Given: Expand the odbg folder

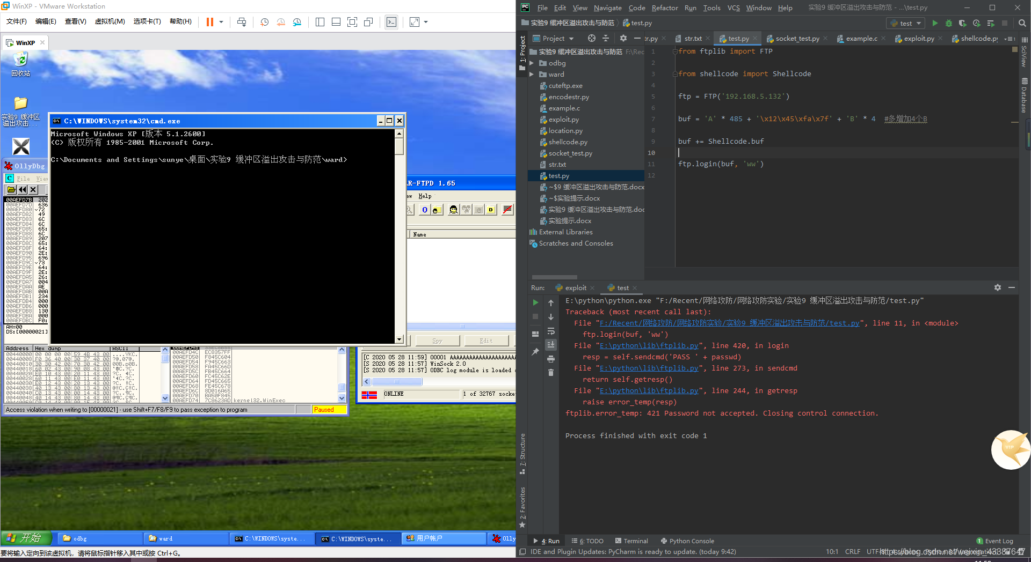Looking at the screenshot, I should point(532,63).
